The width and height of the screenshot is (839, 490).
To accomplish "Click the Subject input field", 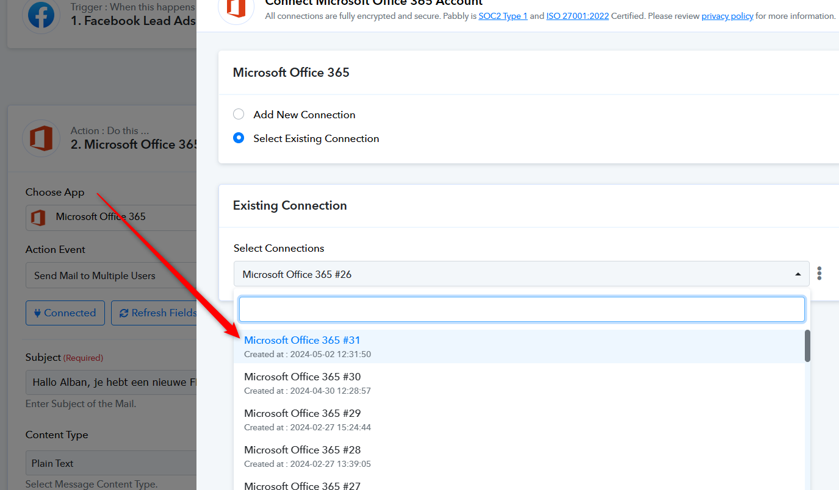I will [x=111, y=383].
